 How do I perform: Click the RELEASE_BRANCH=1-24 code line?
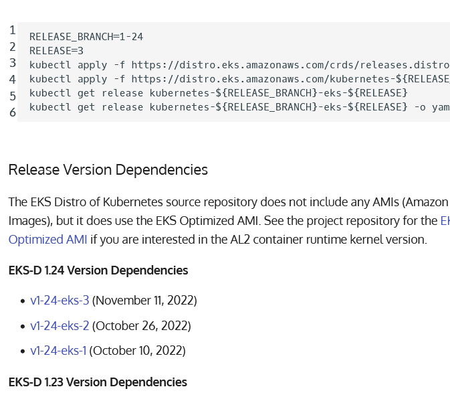click(x=86, y=37)
